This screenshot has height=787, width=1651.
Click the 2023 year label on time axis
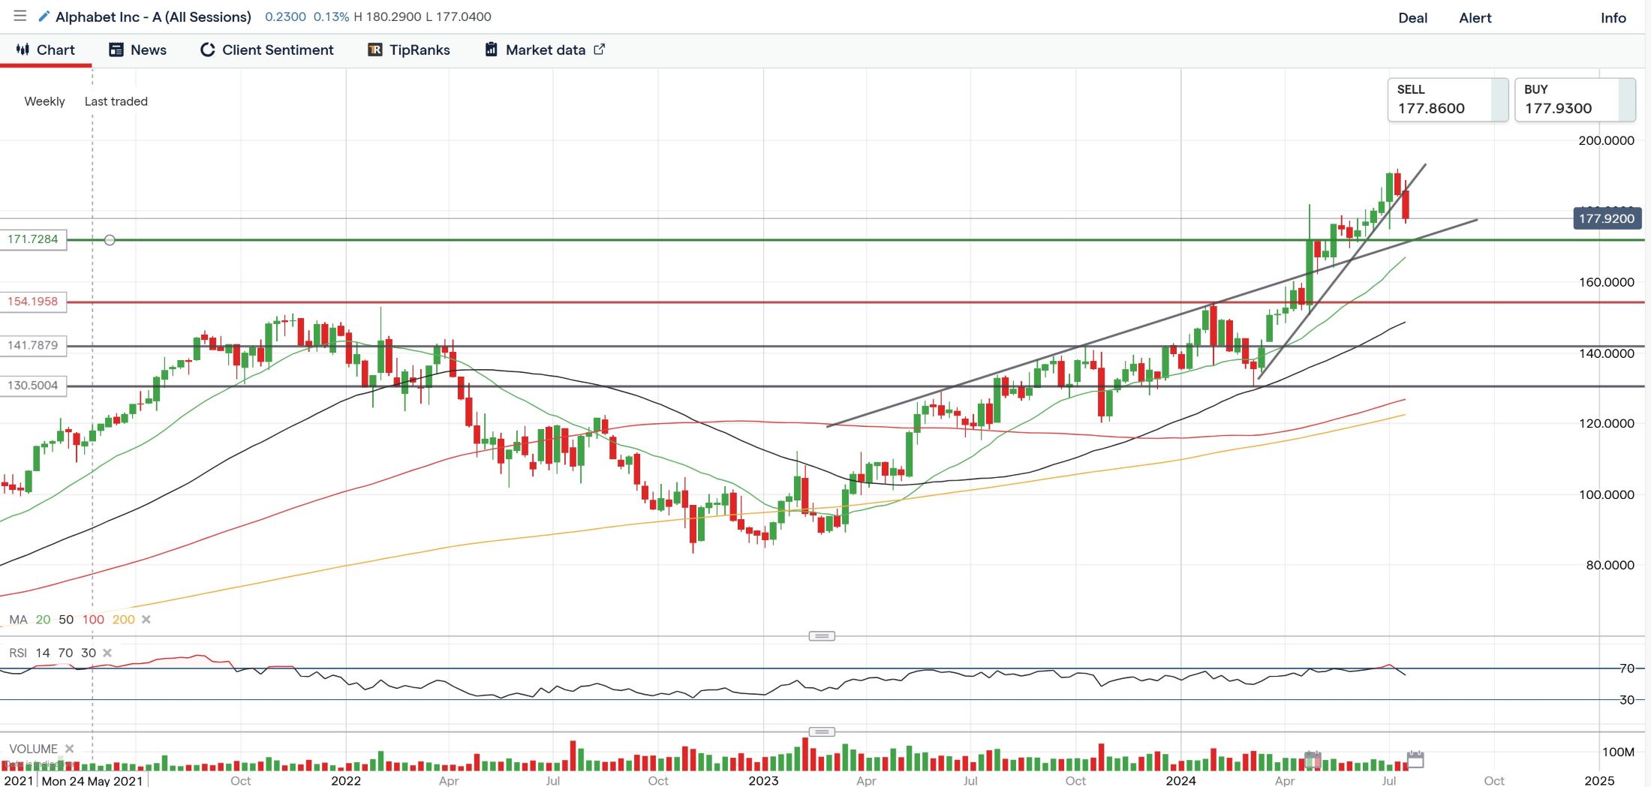[x=763, y=780]
